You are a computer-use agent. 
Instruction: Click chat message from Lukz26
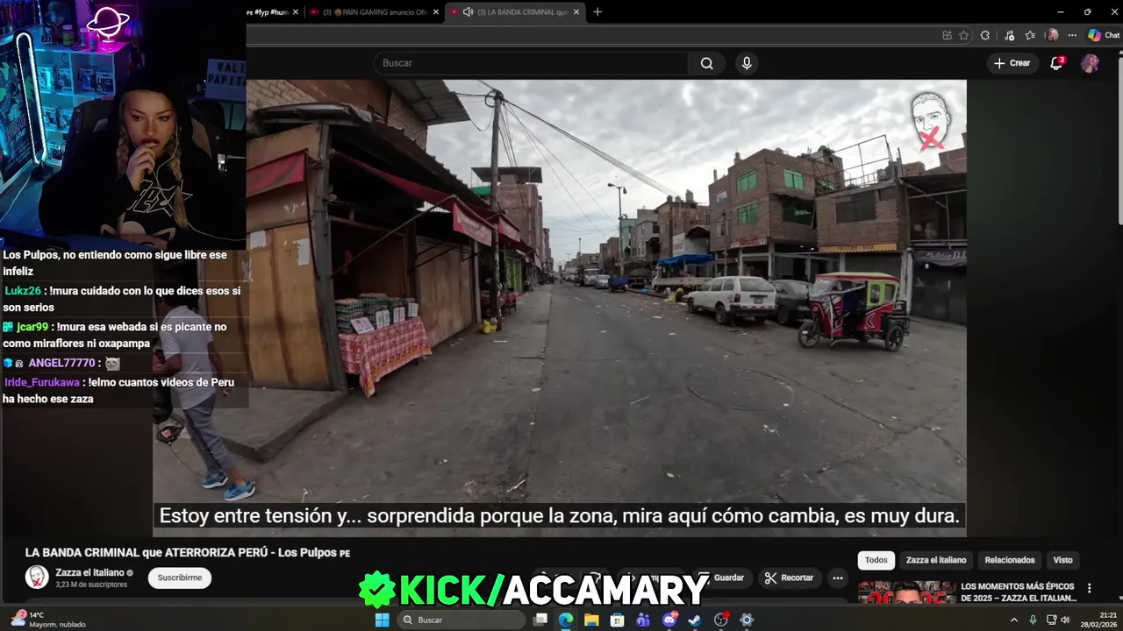click(123, 299)
